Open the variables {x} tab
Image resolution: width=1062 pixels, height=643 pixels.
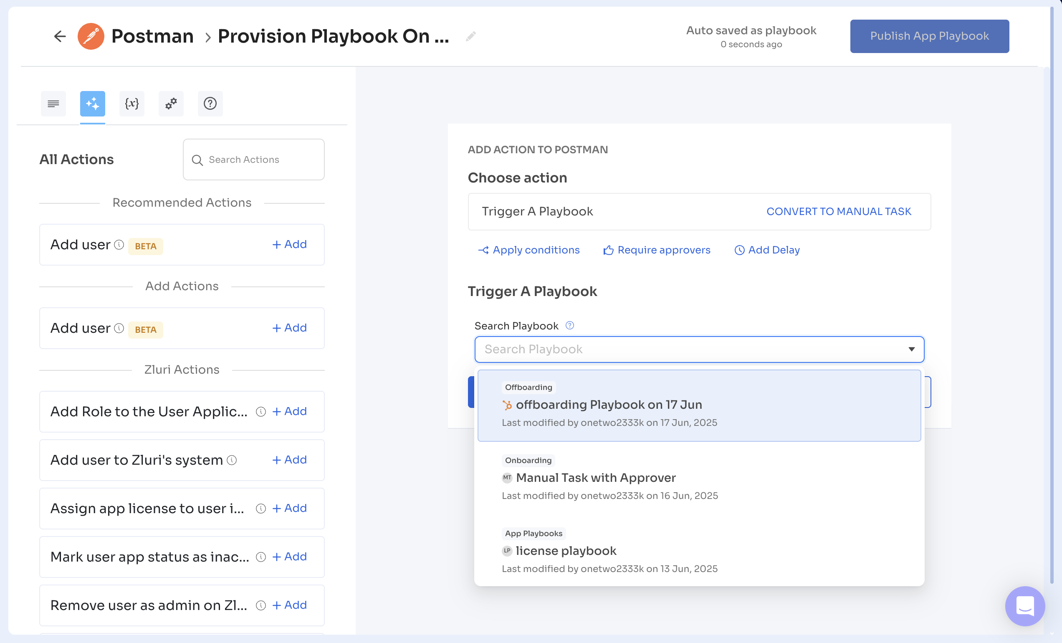[132, 104]
